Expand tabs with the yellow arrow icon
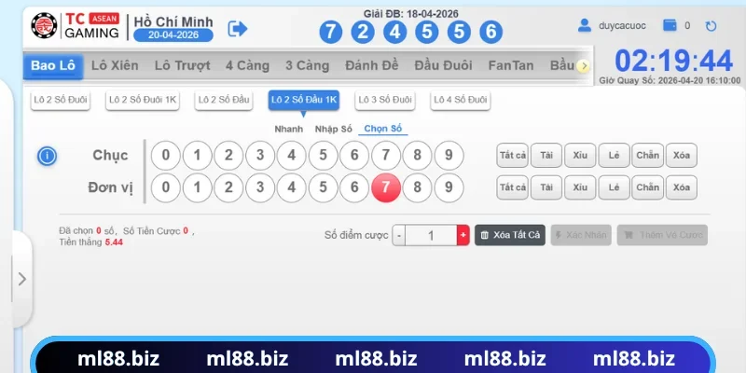 pos(584,66)
